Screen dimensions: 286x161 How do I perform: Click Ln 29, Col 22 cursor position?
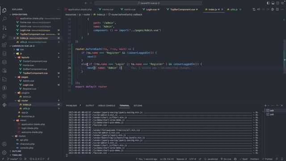point(167,159)
